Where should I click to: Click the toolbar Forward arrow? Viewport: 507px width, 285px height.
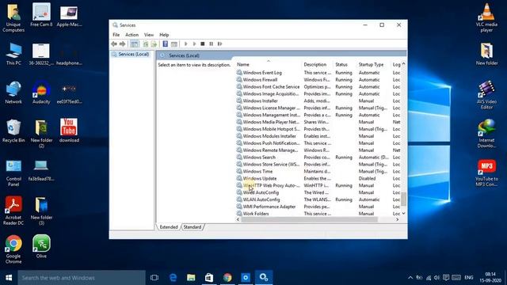(x=122, y=44)
